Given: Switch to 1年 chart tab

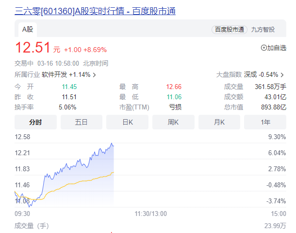Looking at the screenshot, I should 265,122.
